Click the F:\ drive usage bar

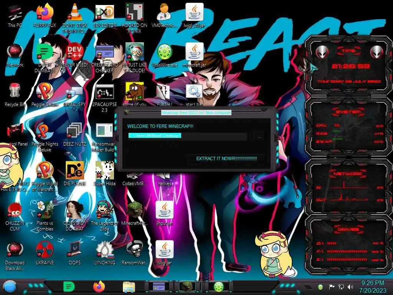pos(350,251)
